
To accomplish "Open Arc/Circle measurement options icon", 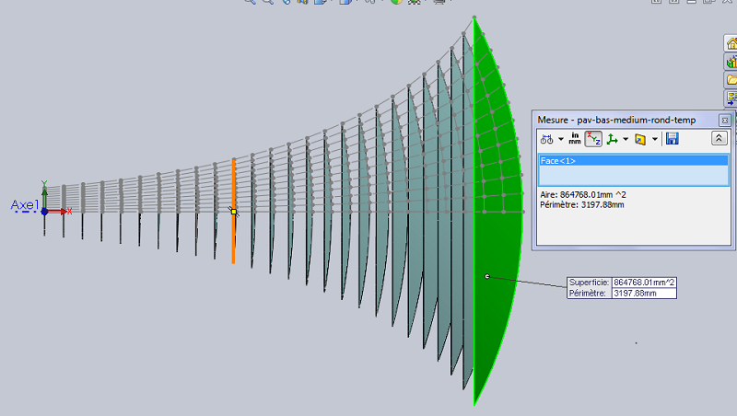I will click(546, 139).
